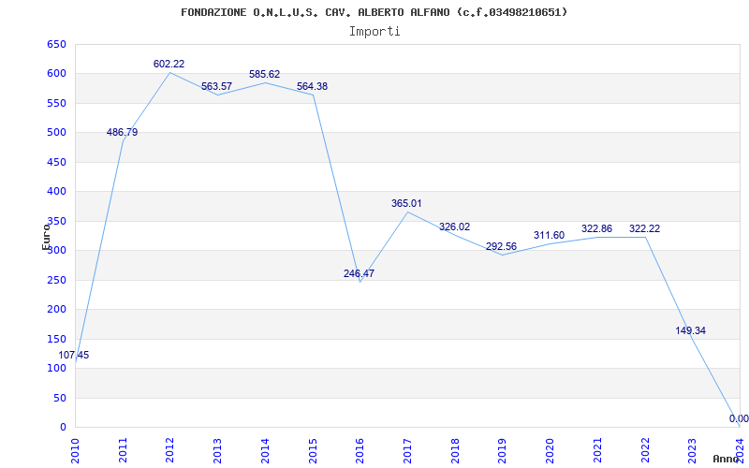Click the 2014 x-axis year label
Image resolution: width=749 pixels, height=468 pixels.
click(x=265, y=450)
